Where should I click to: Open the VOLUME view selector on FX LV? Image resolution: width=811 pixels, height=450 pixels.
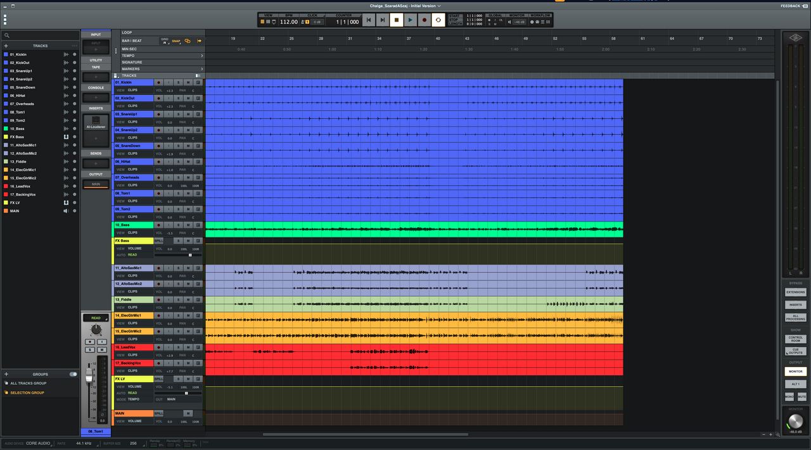point(134,386)
